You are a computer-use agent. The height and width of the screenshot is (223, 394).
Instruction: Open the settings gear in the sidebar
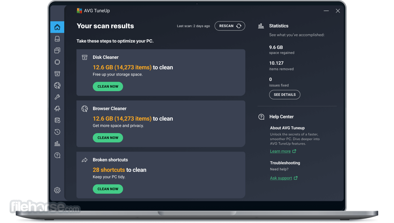coord(57,190)
